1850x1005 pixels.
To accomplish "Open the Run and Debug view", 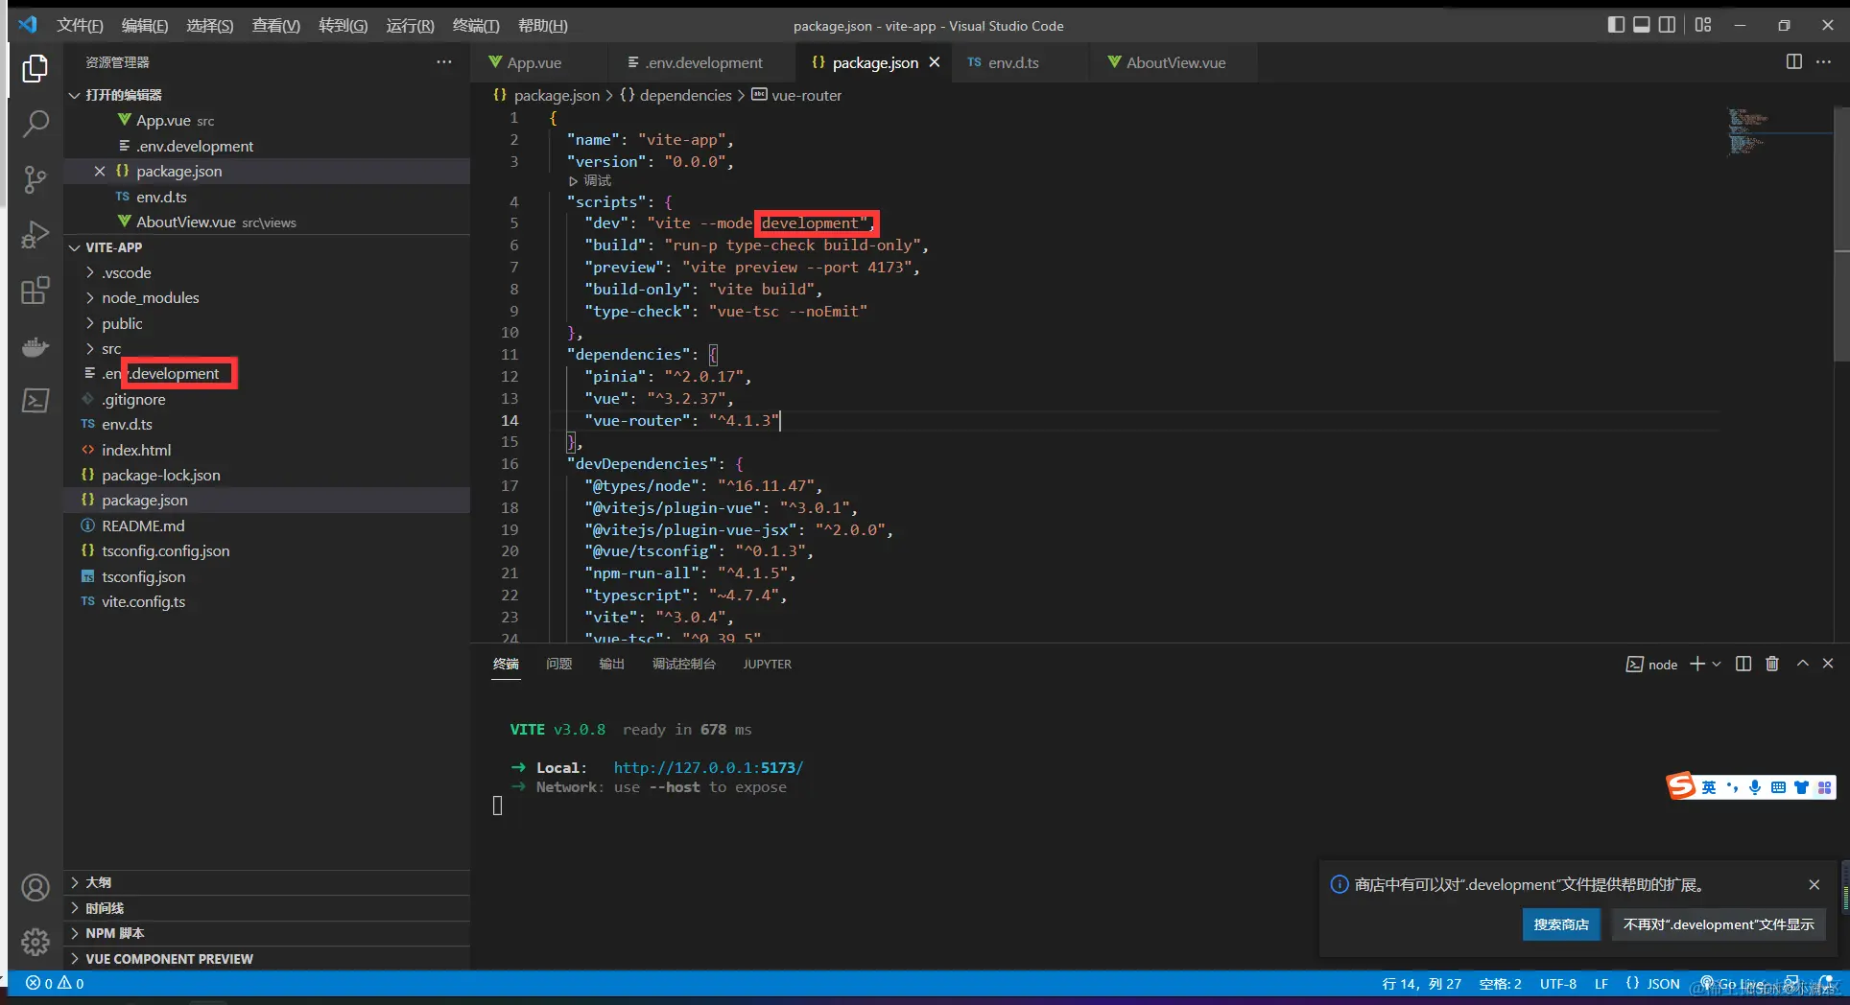I will coord(36,235).
